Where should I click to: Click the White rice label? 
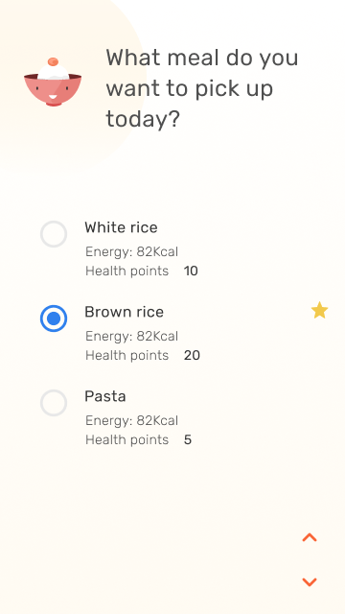[x=121, y=227]
